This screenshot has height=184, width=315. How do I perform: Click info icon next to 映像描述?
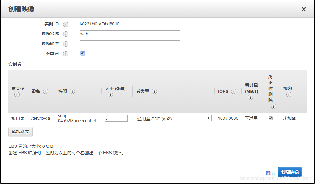[x=66, y=44]
